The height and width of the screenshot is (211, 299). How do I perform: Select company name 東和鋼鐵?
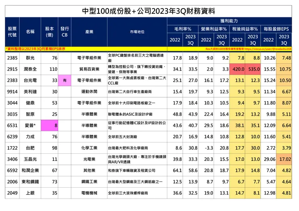coord(30,182)
